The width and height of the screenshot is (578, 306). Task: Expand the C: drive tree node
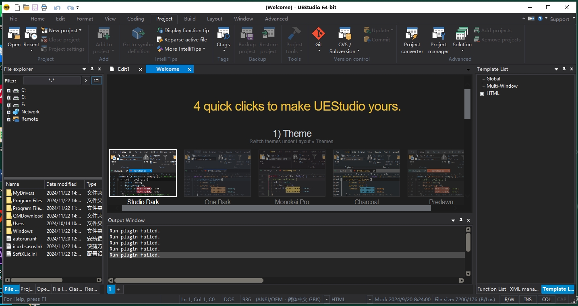click(8, 90)
